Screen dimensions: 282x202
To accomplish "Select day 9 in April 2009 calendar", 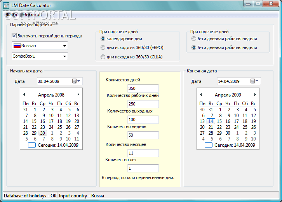I will click(x=229, y=116).
